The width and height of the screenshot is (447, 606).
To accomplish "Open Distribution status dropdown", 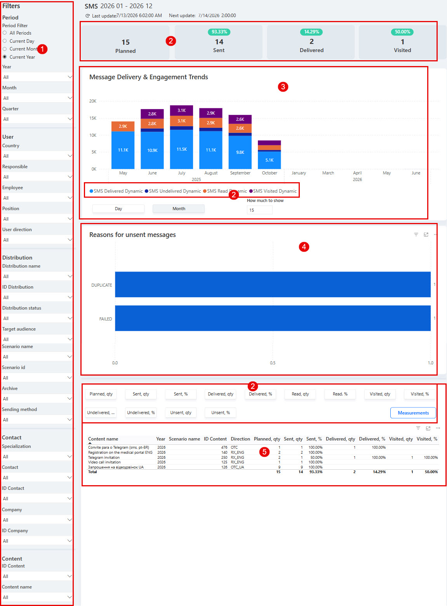I will point(37,318).
